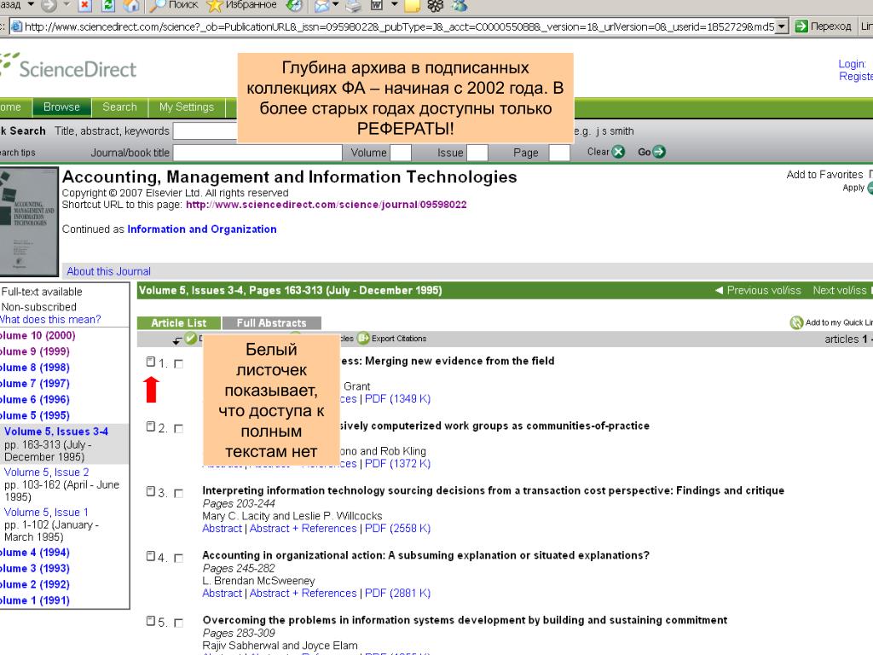
Task: Open the Abstract link for article 4
Action: pos(223,594)
